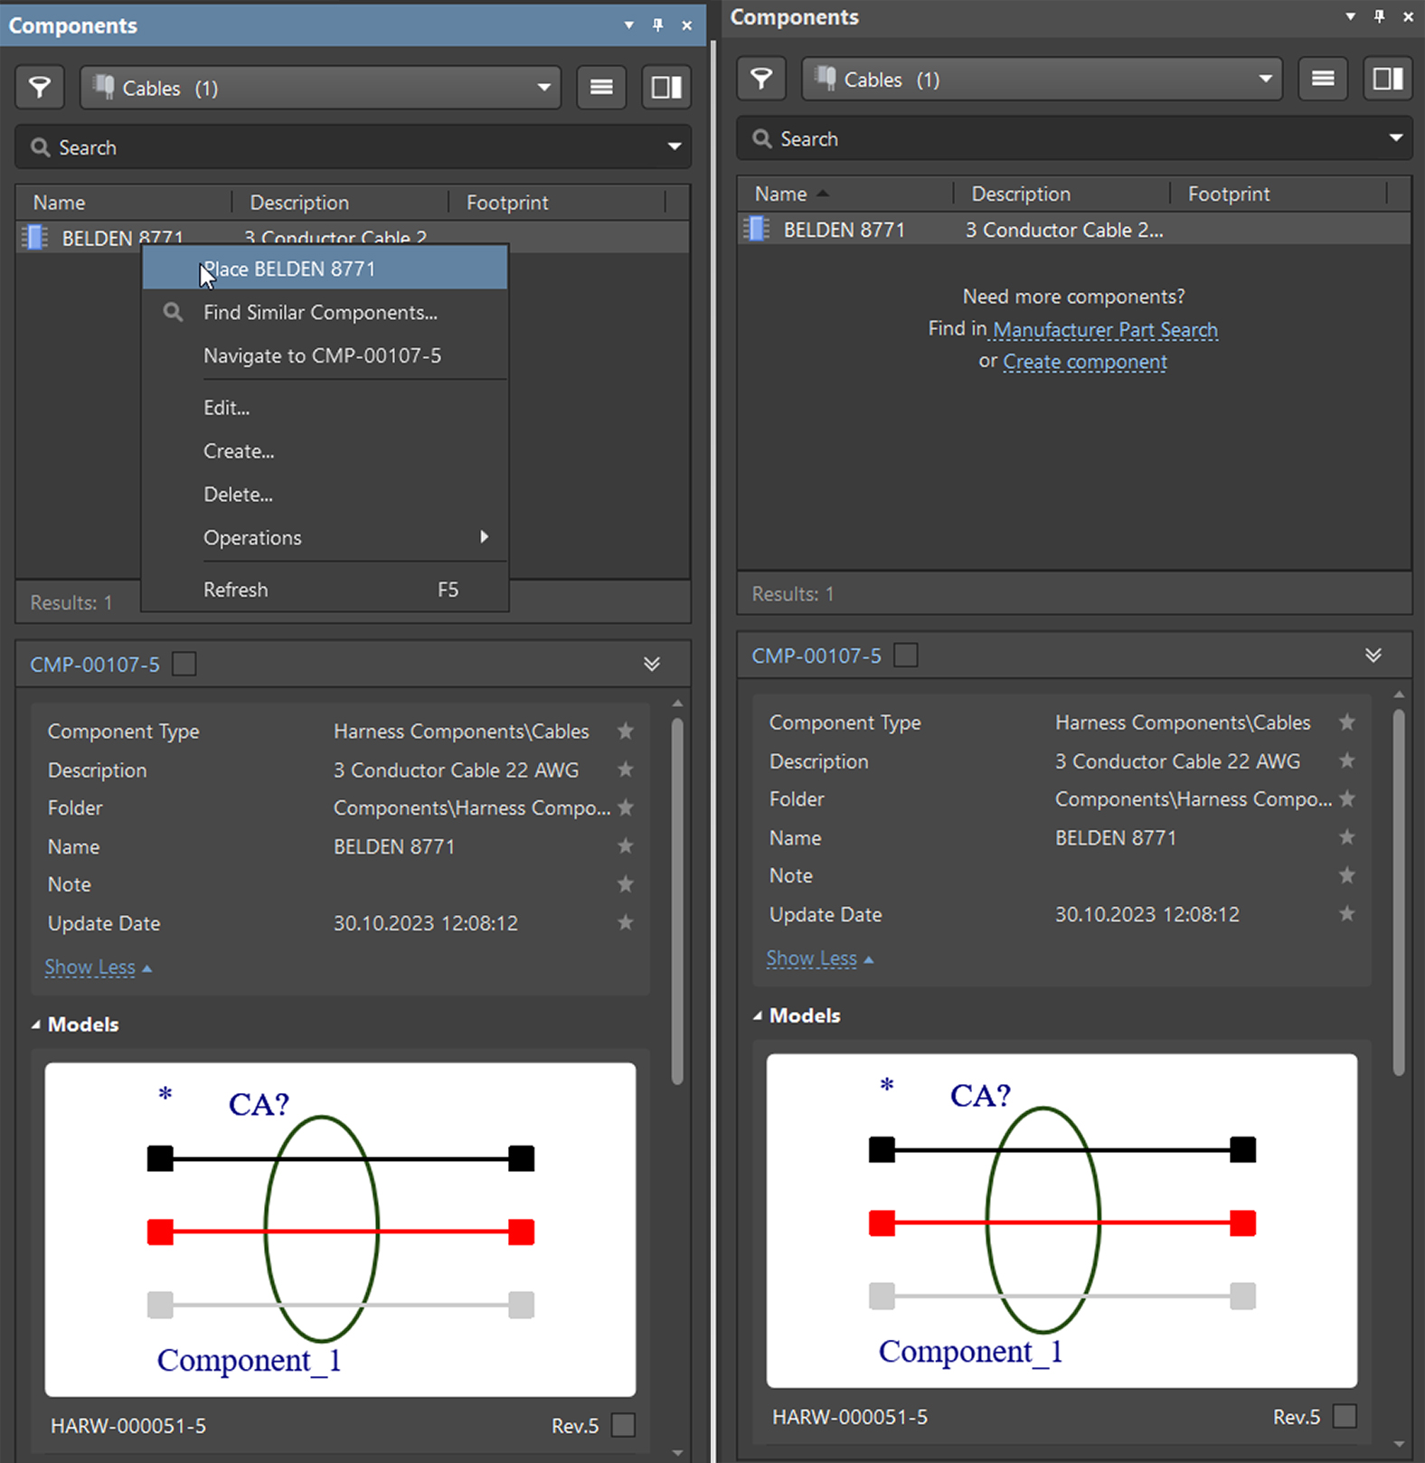The image size is (1425, 1463).
Task: Open the hamburger menu in right panel
Action: [x=1323, y=80]
